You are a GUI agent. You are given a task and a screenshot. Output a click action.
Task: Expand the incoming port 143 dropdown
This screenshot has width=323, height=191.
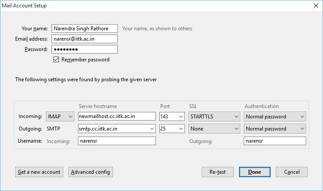point(172,116)
